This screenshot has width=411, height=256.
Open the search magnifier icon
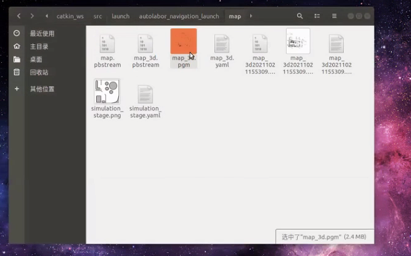[x=300, y=16]
